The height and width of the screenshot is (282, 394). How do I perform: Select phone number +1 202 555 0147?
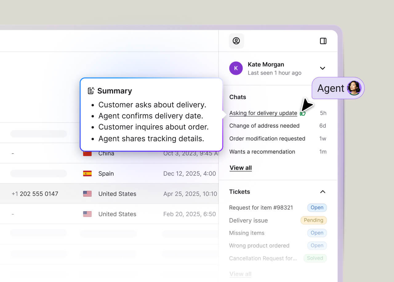click(x=35, y=194)
